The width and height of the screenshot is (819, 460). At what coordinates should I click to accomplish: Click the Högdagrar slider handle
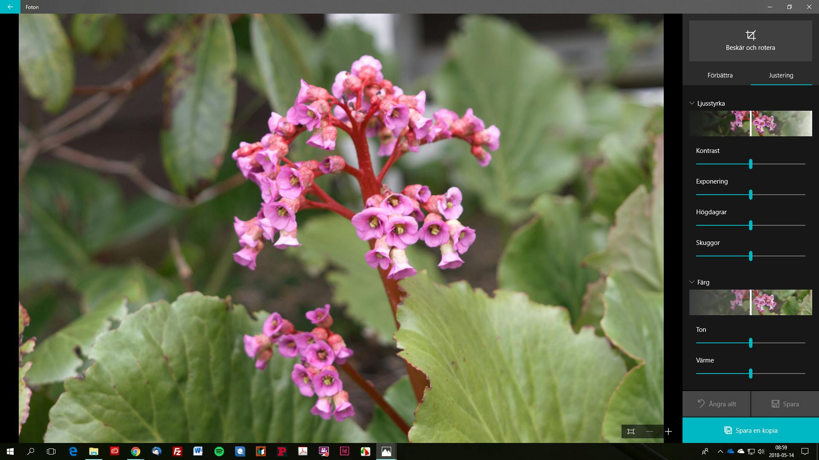pos(750,225)
